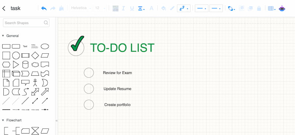Viewport: 295px width, 135px height.
Task: Open the robot assistant icon
Action: (282, 8)
